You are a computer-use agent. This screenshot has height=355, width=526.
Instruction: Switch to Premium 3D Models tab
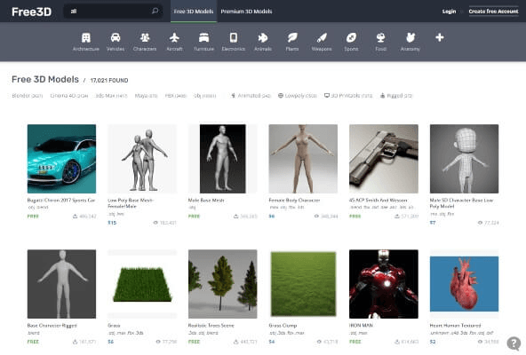[246, 12]
